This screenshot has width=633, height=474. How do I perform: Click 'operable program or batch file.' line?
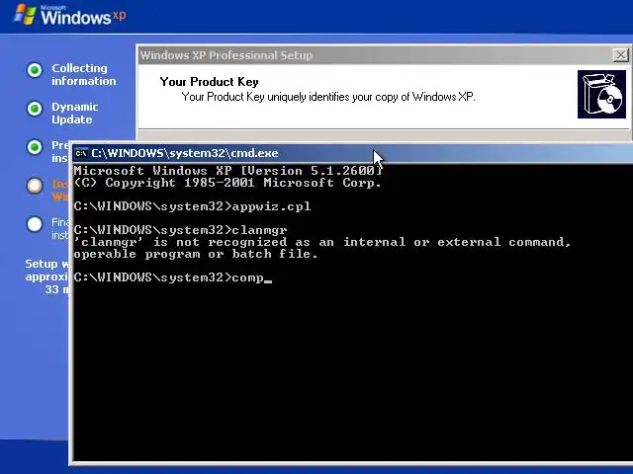[x=196, y=255]
